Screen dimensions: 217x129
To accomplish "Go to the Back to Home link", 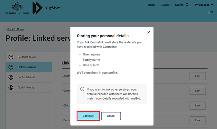I will click(x=16, y=29).
